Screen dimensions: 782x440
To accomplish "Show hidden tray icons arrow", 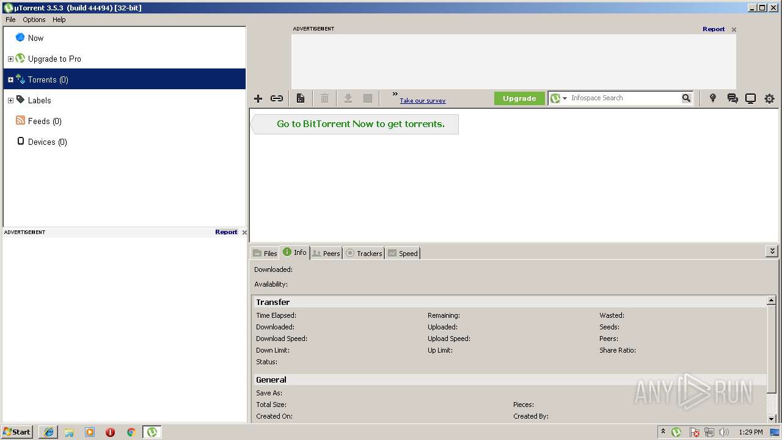I will [x=663, y=432].
